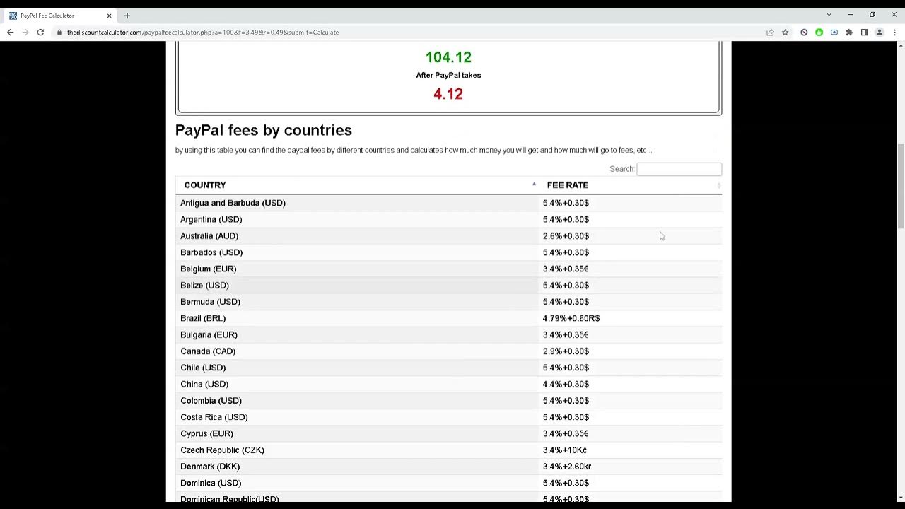Select the 'Chile (USD)' row
Screen dimensions: 905x509
448,368
